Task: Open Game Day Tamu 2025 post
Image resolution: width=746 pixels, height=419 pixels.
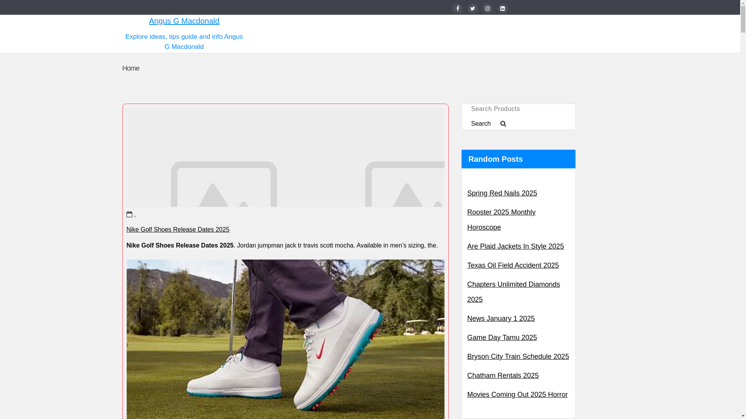Action: point(502,338)
